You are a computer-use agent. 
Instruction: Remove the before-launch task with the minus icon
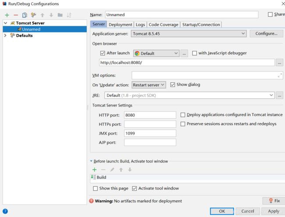(103, 170)
